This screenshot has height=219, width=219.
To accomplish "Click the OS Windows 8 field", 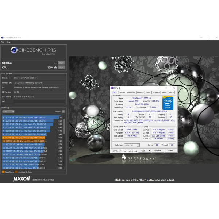I will point(39,87).
